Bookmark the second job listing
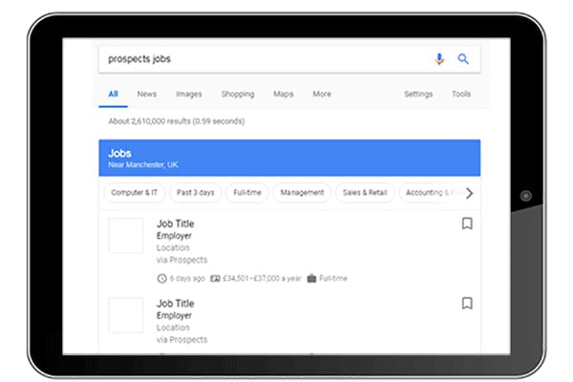 point(467,303)
